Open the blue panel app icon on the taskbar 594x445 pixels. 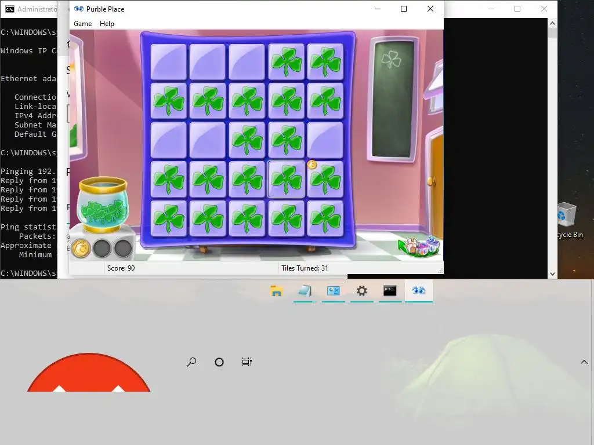pos(334,291)
